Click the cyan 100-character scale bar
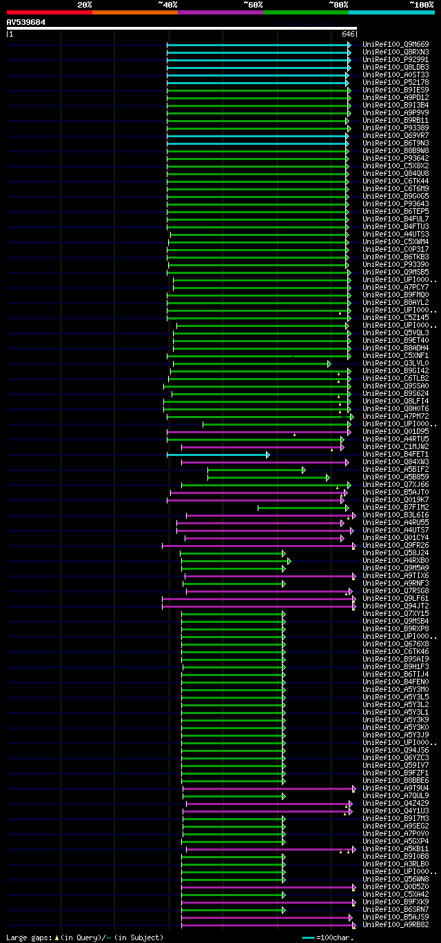The height and width of the screenshot is (943, 441). point(309,937)
